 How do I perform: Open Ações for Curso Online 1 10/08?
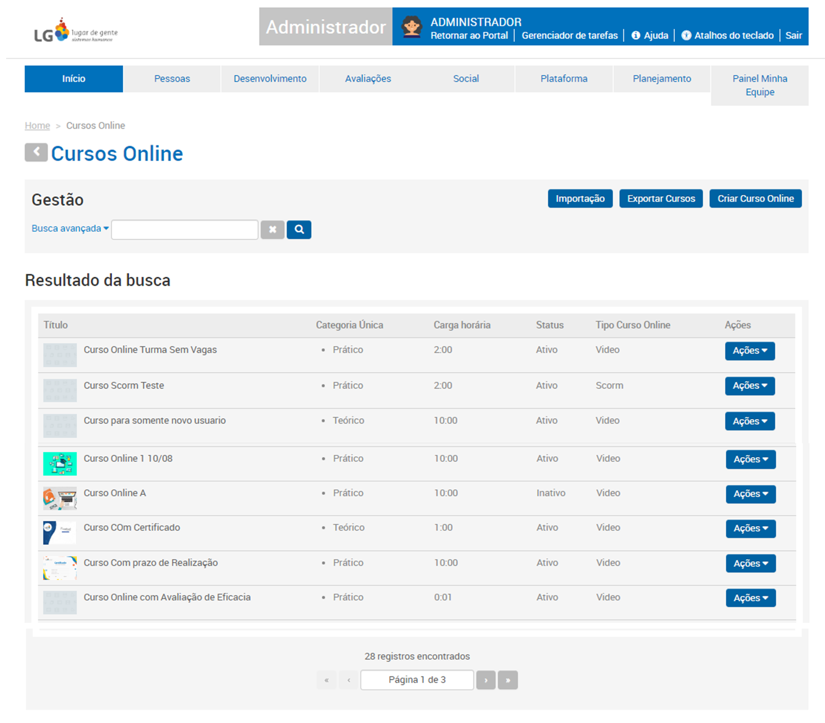pos(751,459)
